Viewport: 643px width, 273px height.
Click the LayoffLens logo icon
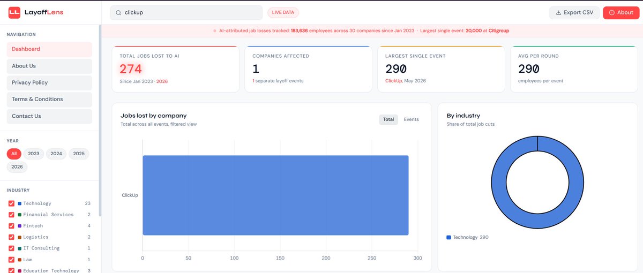(x=14, y=12)
